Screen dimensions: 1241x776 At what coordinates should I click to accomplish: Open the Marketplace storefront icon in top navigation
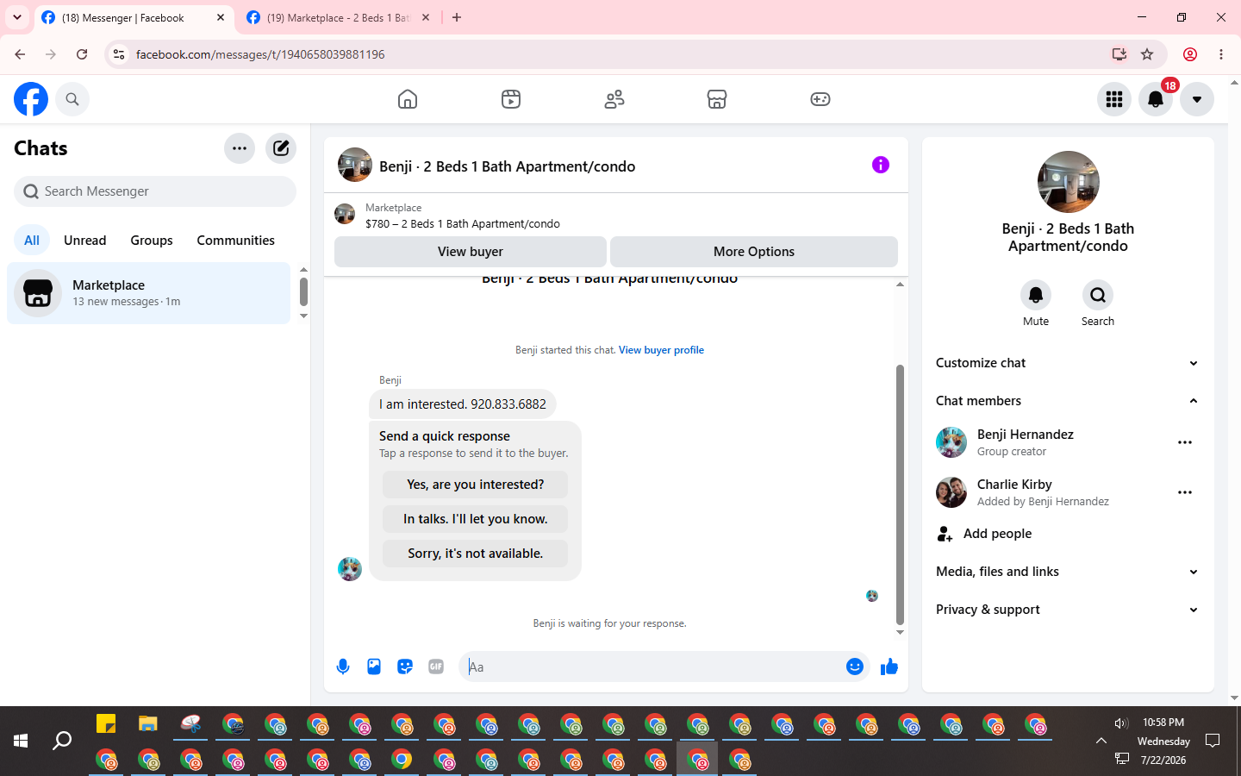point(717,99)
